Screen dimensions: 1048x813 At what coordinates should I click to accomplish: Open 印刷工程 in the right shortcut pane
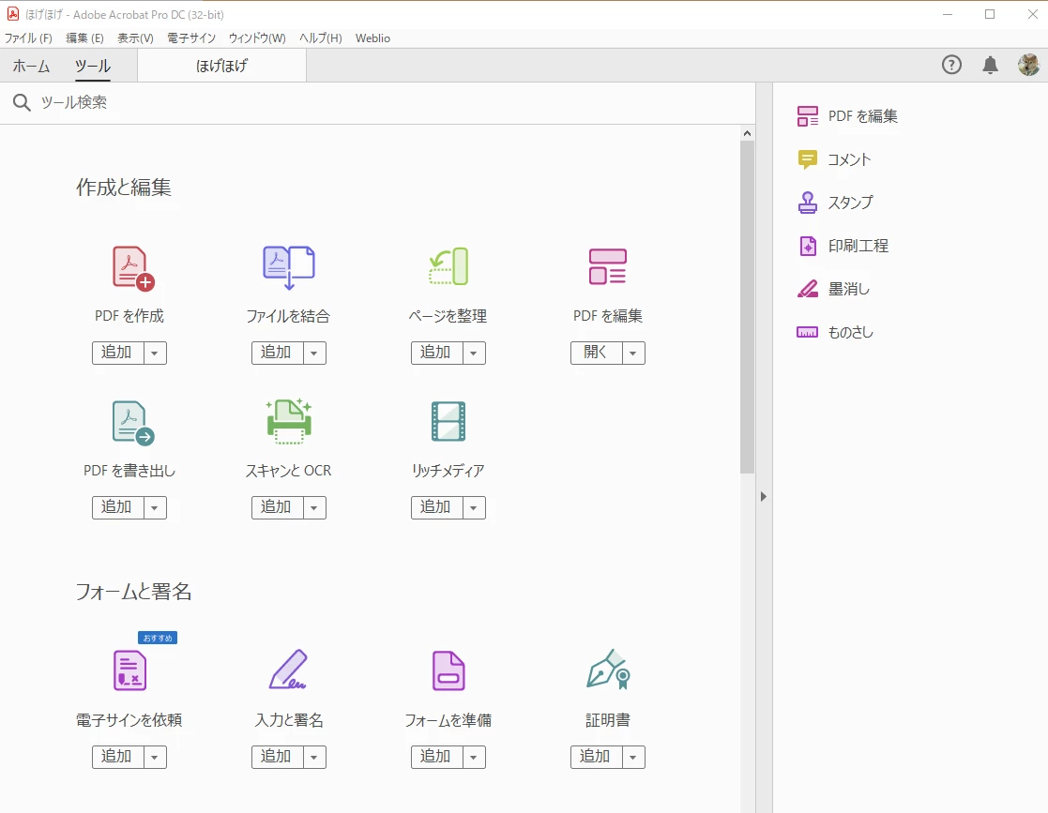[x=843, y=246]
